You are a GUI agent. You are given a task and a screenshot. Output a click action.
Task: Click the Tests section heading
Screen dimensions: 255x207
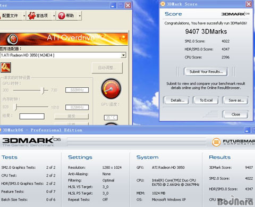click(10, 158)
